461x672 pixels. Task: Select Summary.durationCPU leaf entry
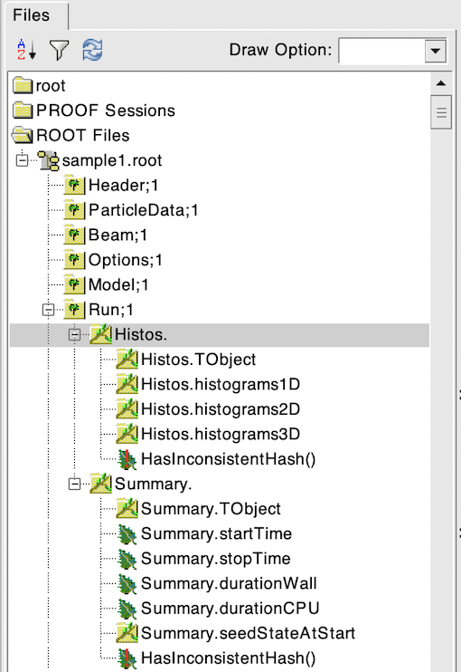pos(218,609)
